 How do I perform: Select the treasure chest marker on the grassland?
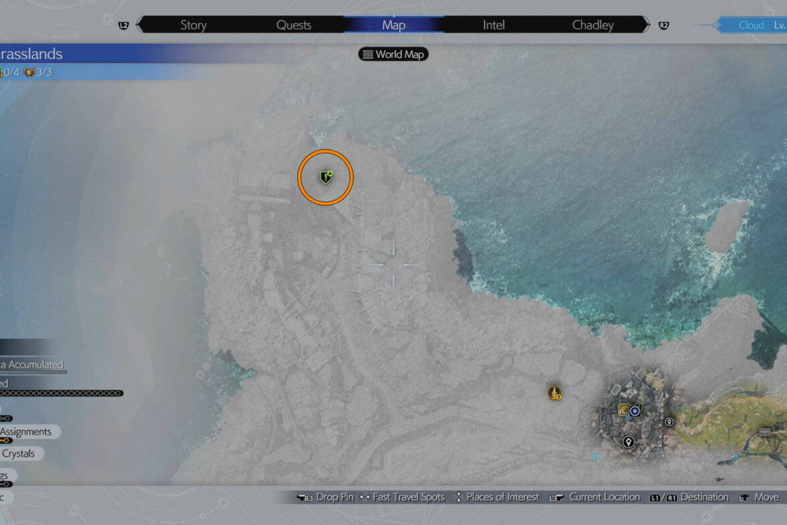(x=764, y=432)
